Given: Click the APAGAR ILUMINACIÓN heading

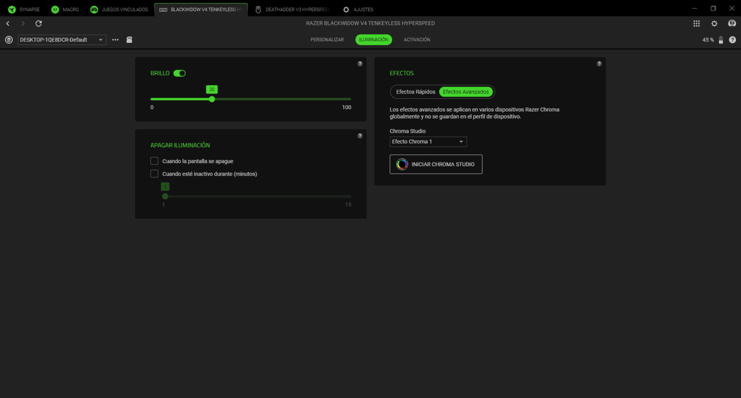Looking at the screenshot, I should click(180, 145).
